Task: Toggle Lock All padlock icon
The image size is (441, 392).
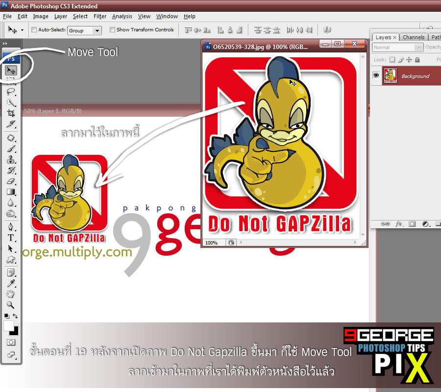Action: (417, 60)
